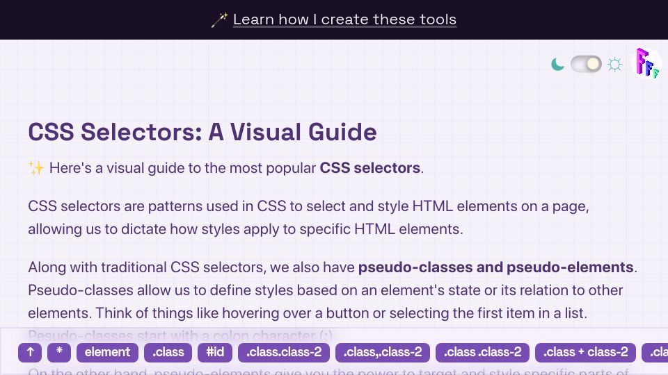The width and height of the screenshot is (668, 375).
Task: Click the moon dark-mode icon
Action: tap(557, 64)
